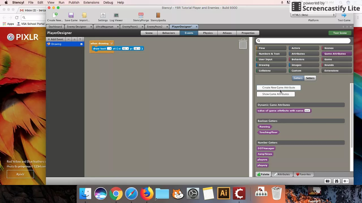Select the Flow block category

coord(271,48)
